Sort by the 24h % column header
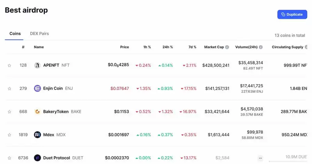This screenshot has height=164, width=312. (168, 47)
